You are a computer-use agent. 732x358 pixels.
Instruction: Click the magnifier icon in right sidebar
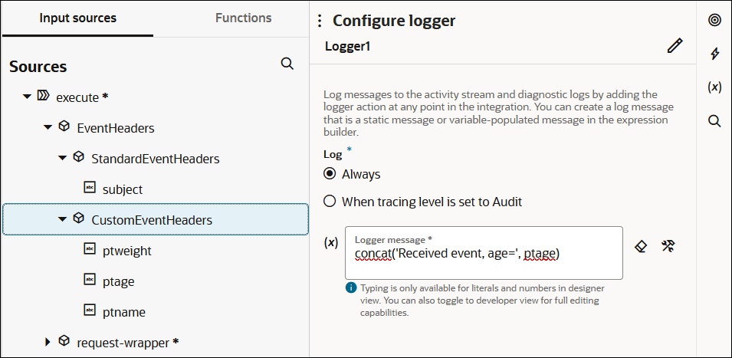point(714,121)
